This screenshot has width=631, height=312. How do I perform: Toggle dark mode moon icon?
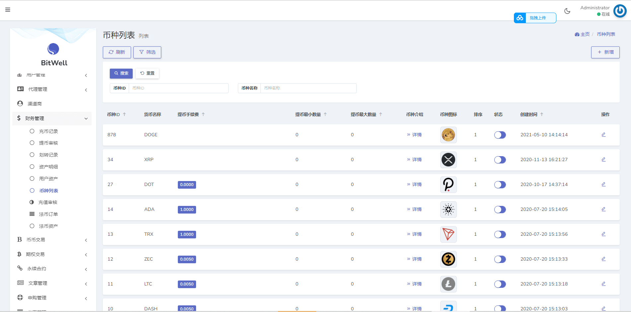(567, 11)
